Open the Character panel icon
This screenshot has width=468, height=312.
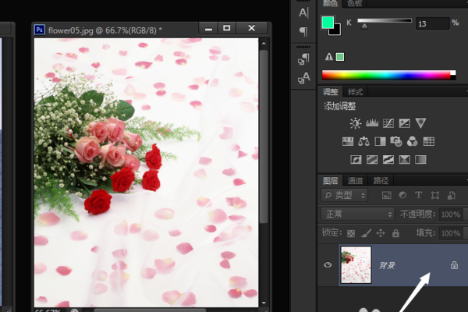point(303,12)
